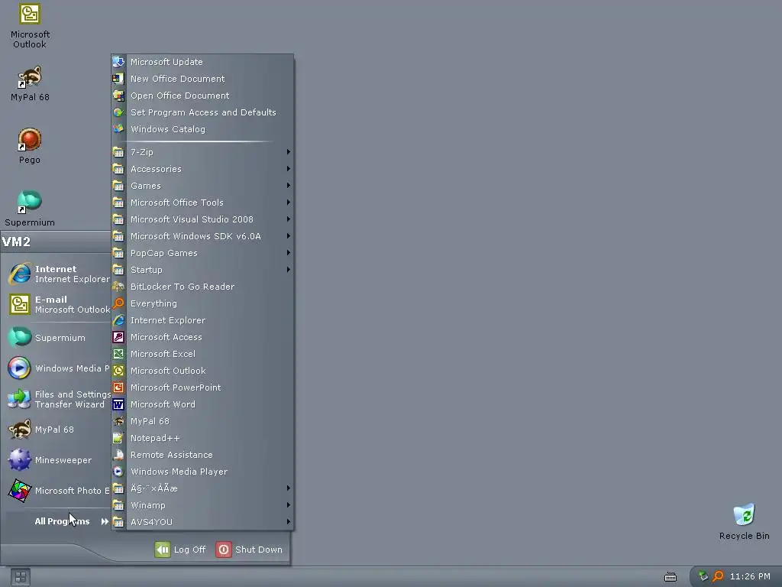
Task: Open E-mail Microsoft Outlook in the start menu
Action: tap(59, 304)
